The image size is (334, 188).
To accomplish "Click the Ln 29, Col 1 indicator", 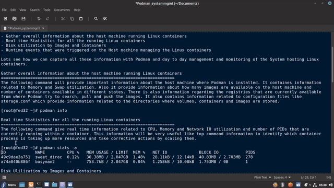I will click(x=308, y=178).
